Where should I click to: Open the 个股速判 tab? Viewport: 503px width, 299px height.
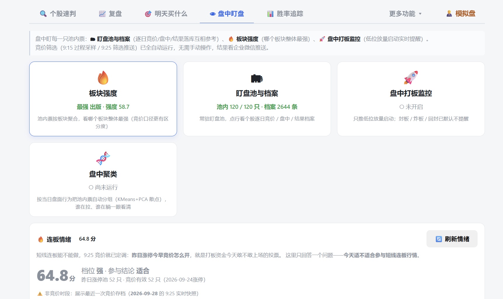click(58, 14)
